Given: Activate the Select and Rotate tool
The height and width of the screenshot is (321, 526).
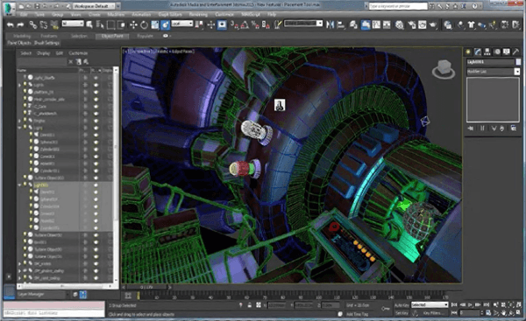Looking at the screenshot, I should point(144,24).
